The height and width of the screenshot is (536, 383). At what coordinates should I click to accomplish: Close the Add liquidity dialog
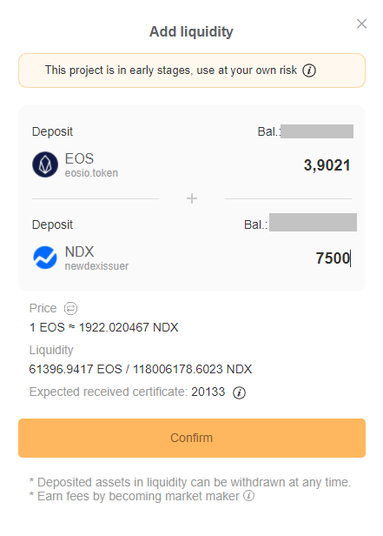tap(361, 24)
